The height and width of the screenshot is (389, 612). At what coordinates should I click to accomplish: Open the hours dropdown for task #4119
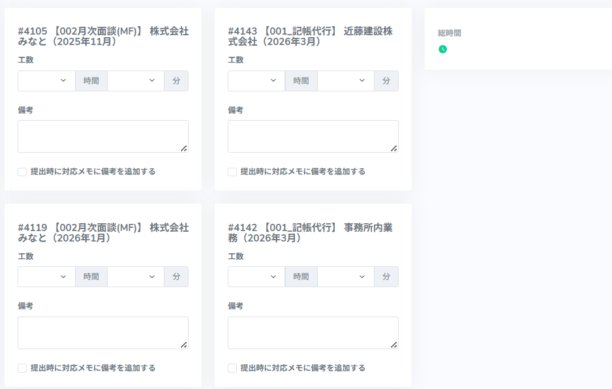pyautogui.click(x=46, y=277)
